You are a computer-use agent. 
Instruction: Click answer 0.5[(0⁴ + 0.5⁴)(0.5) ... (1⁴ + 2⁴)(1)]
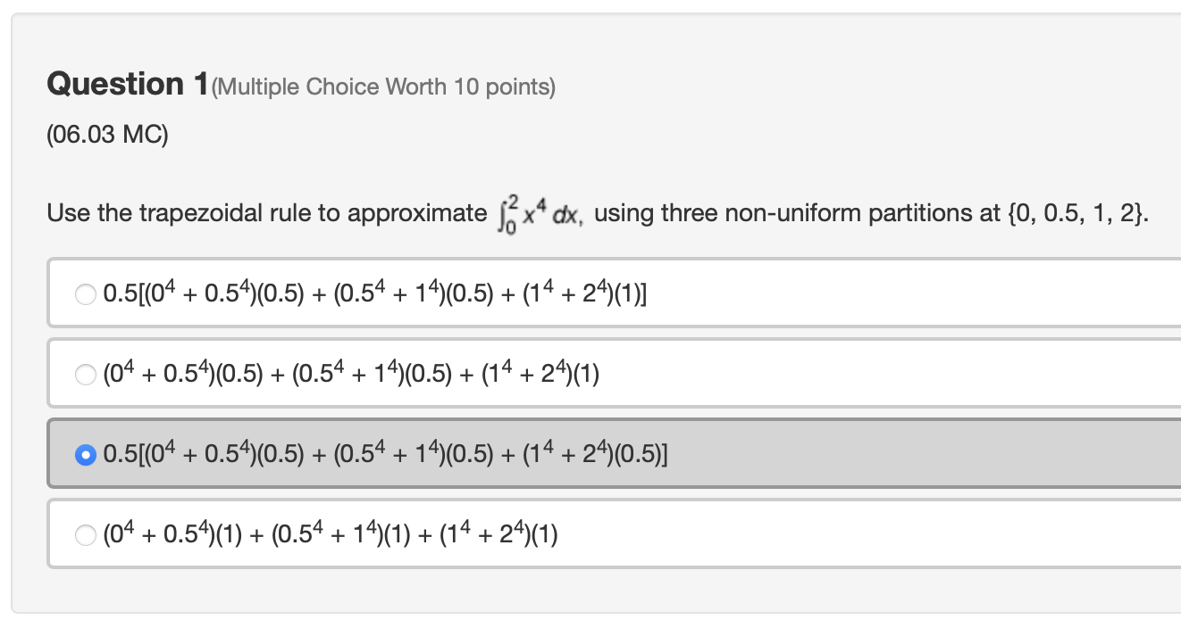[x=375, y=293]
